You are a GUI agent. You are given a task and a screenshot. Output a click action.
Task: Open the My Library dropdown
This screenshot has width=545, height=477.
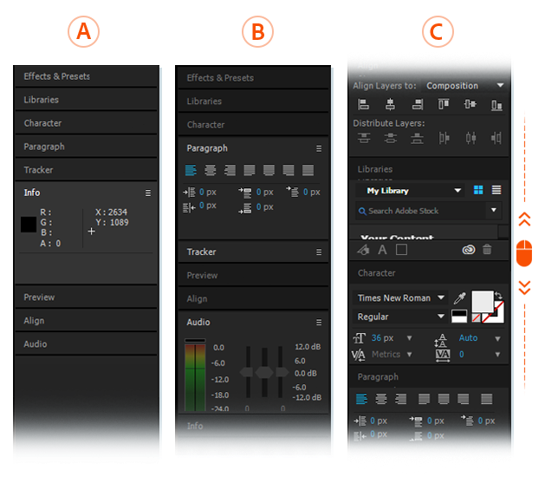411,191
